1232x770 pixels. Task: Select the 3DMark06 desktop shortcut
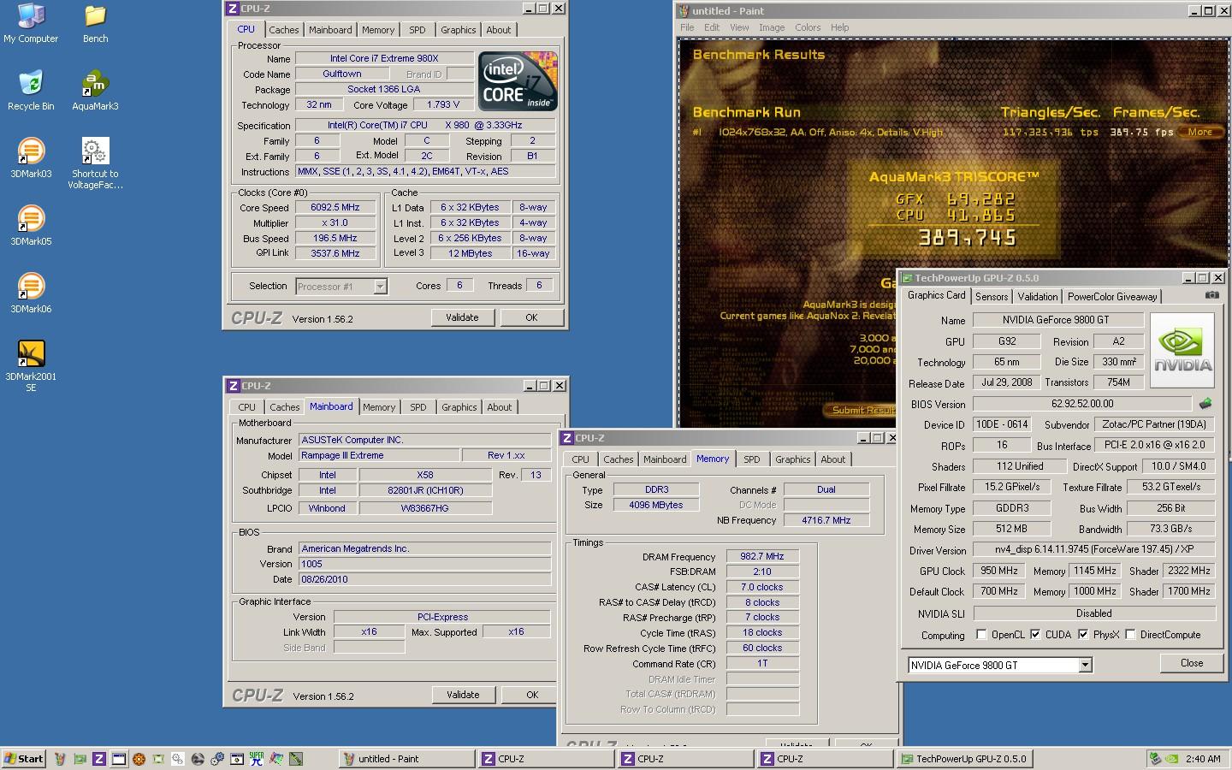click(x=31, y=293)
